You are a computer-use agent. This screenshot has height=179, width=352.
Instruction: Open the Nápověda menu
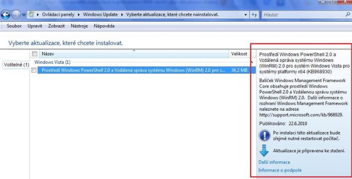pyautogui.click(x=104, y=26)
